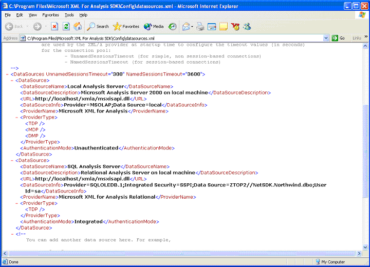Click the DMP tag line
Image resolution: width=370 pixels, height=267 pixels.
coord(35,136)
